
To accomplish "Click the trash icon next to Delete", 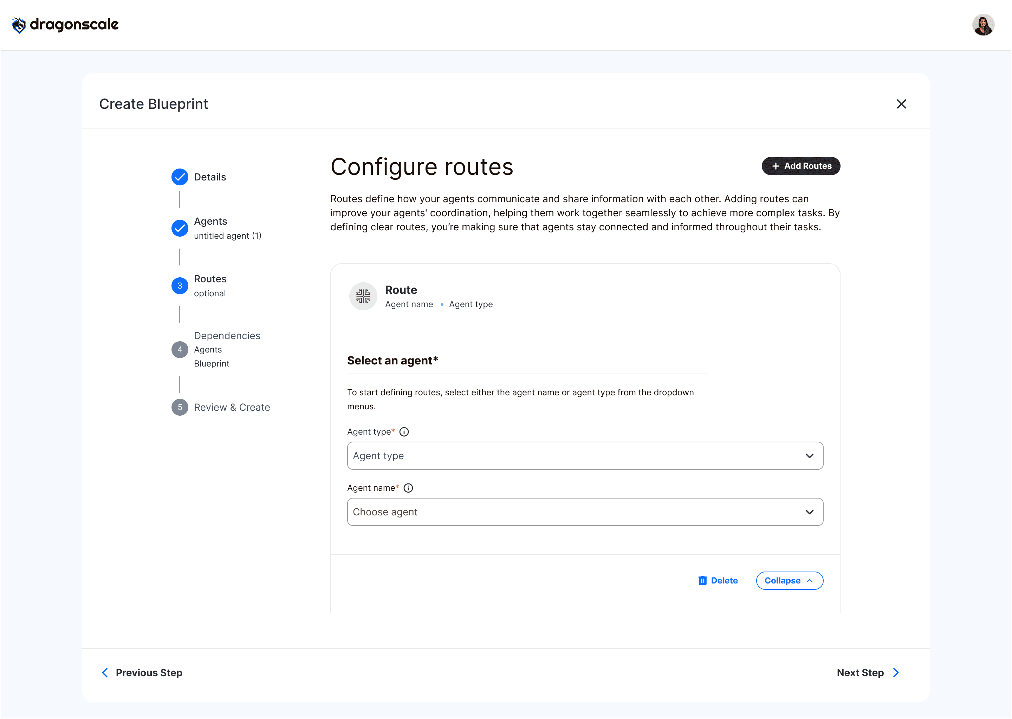I will tap(702, 580).
